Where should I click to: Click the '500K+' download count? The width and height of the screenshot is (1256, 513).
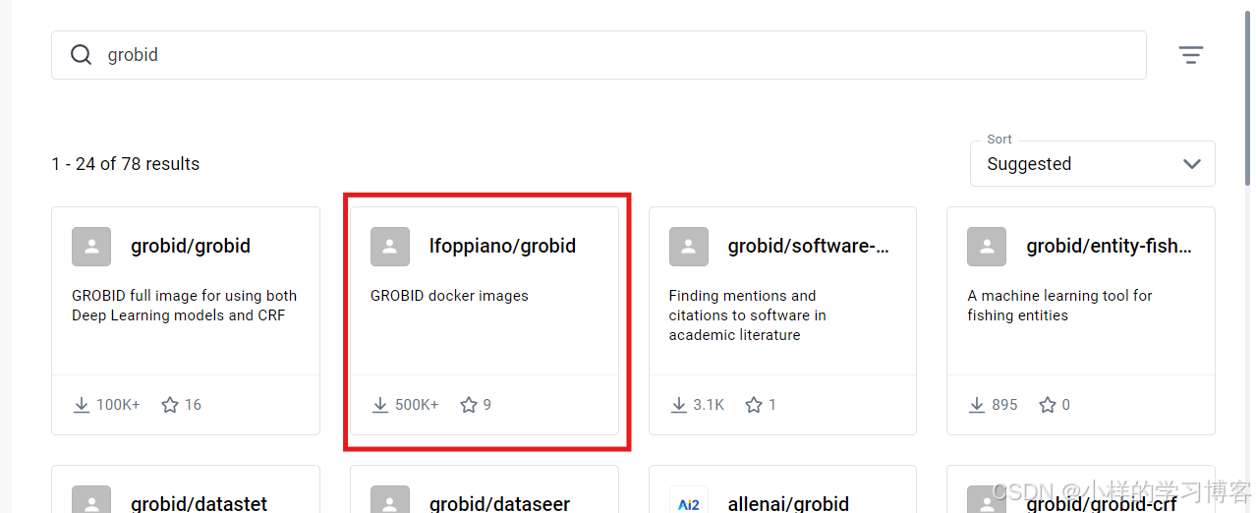coord(417,405)
